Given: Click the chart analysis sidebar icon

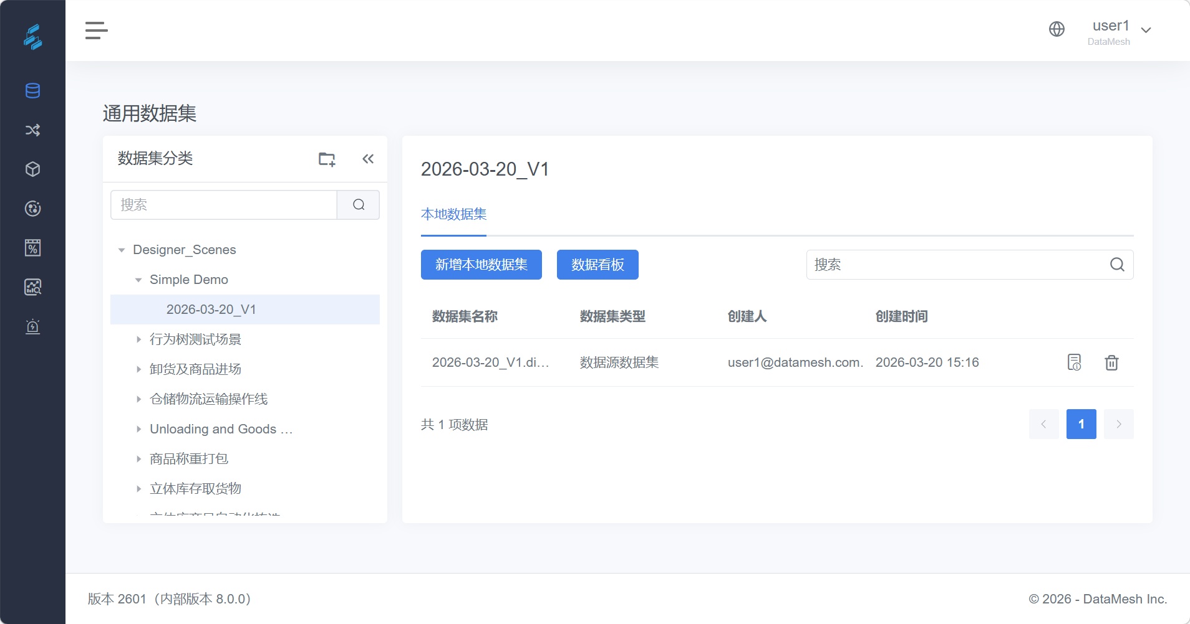Looking at the screenshot, I should point(32,287).
